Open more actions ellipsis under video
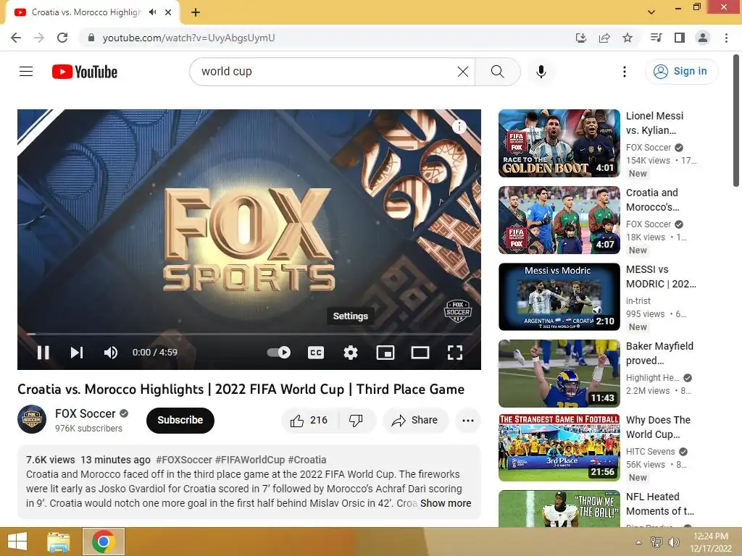Image resolution: width=742 pixels, height=556 pixels. (468, 420)
